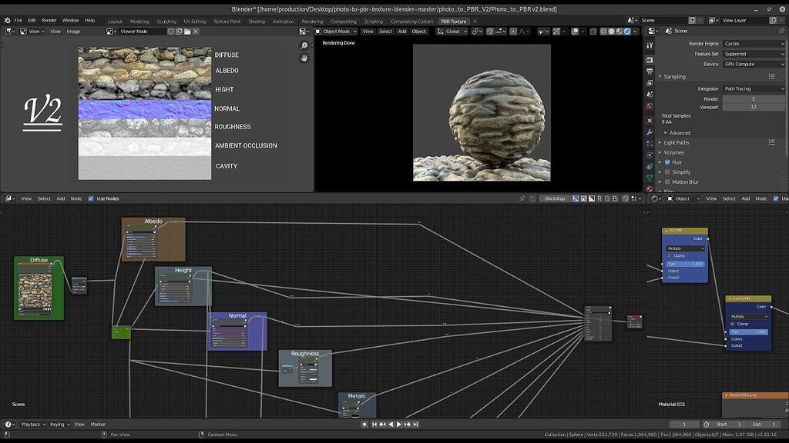Open the Object properties tab (orange square icon)
The image size is (789, 443).
click(650, 121)
